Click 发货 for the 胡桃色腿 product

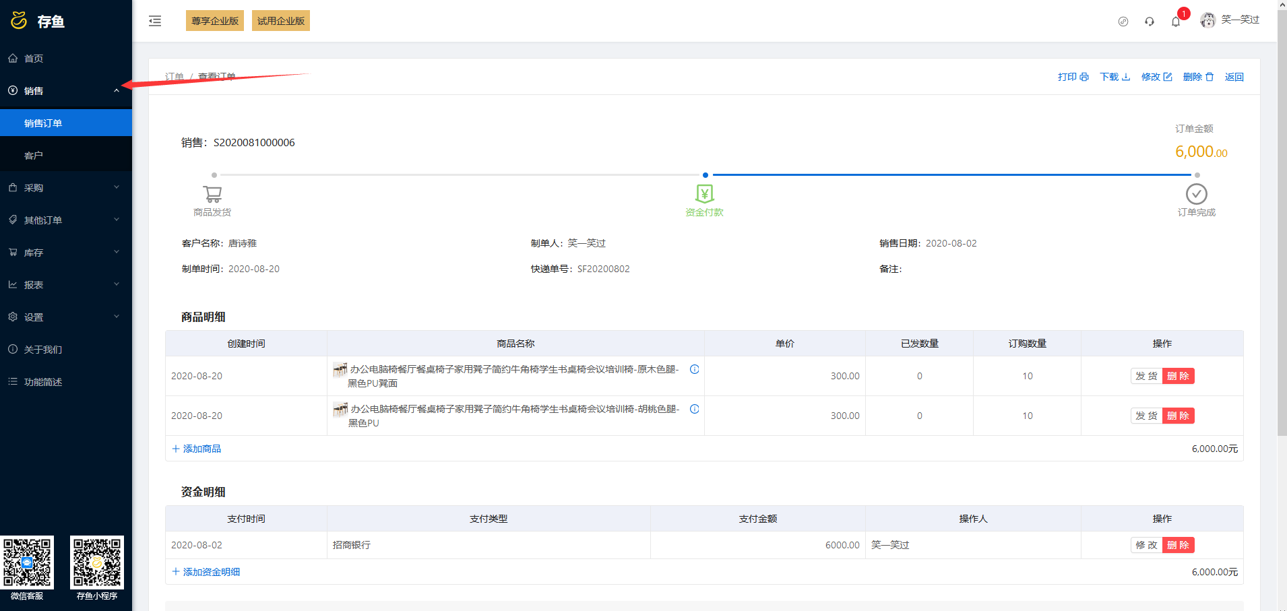click(1146, 416)
